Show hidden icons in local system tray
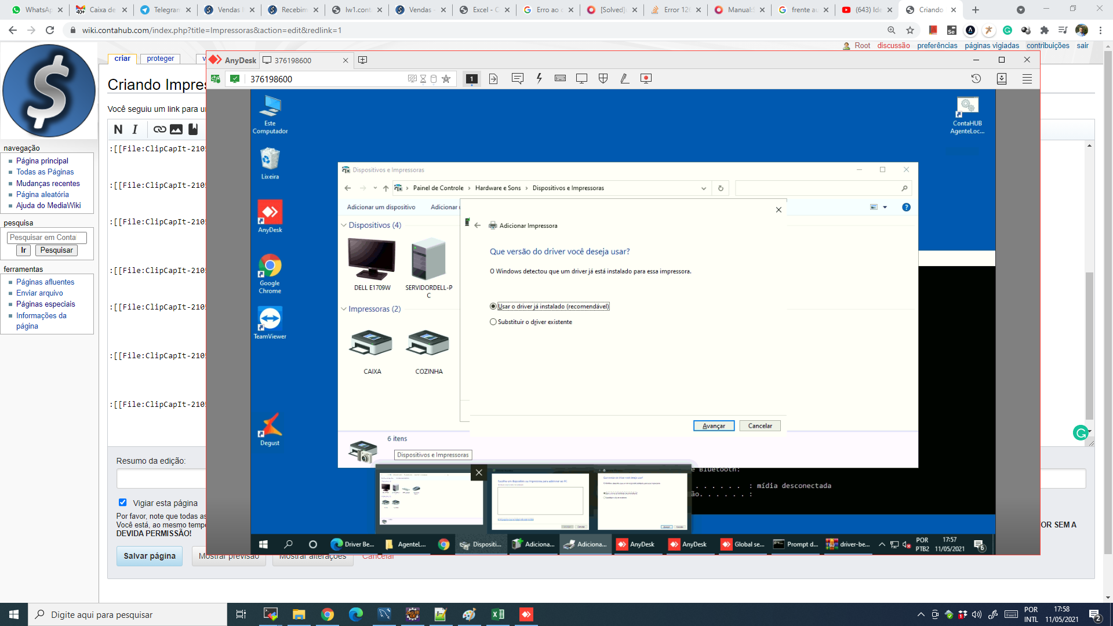 tap(921, 614)
